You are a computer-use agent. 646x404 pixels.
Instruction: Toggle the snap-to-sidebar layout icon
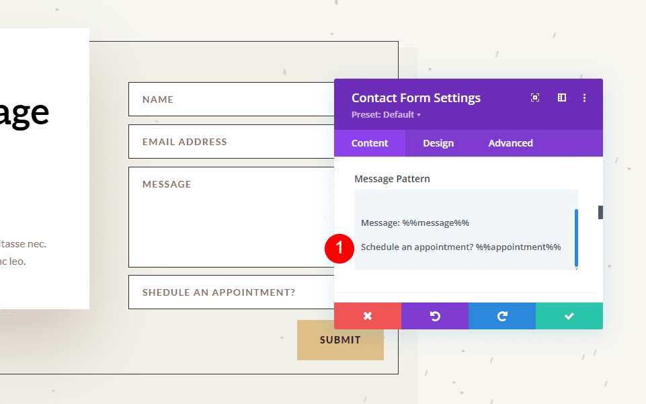(561, 97)
